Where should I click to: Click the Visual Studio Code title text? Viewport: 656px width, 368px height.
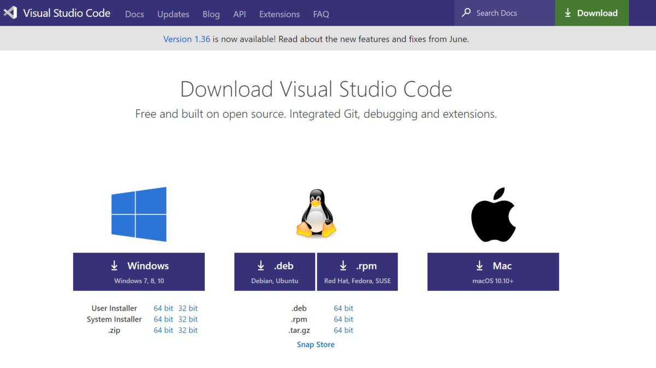click(x=67, y=13)
